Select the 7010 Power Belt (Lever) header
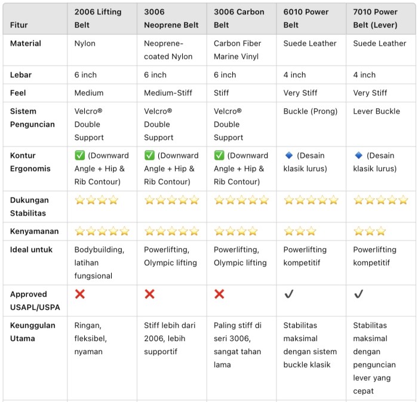418x402 pixels. (375, 19)
